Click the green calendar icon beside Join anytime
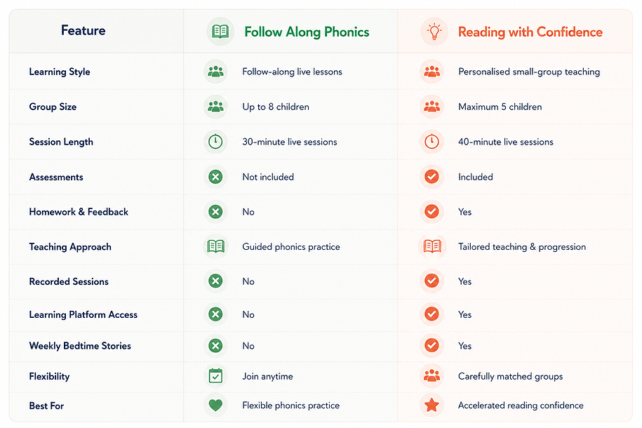The image size is (642, 428). [x=215, y=375]
